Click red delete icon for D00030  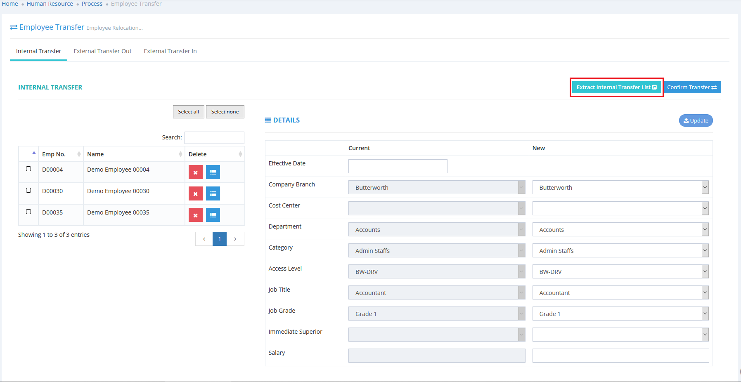click(x=195, y=194)
